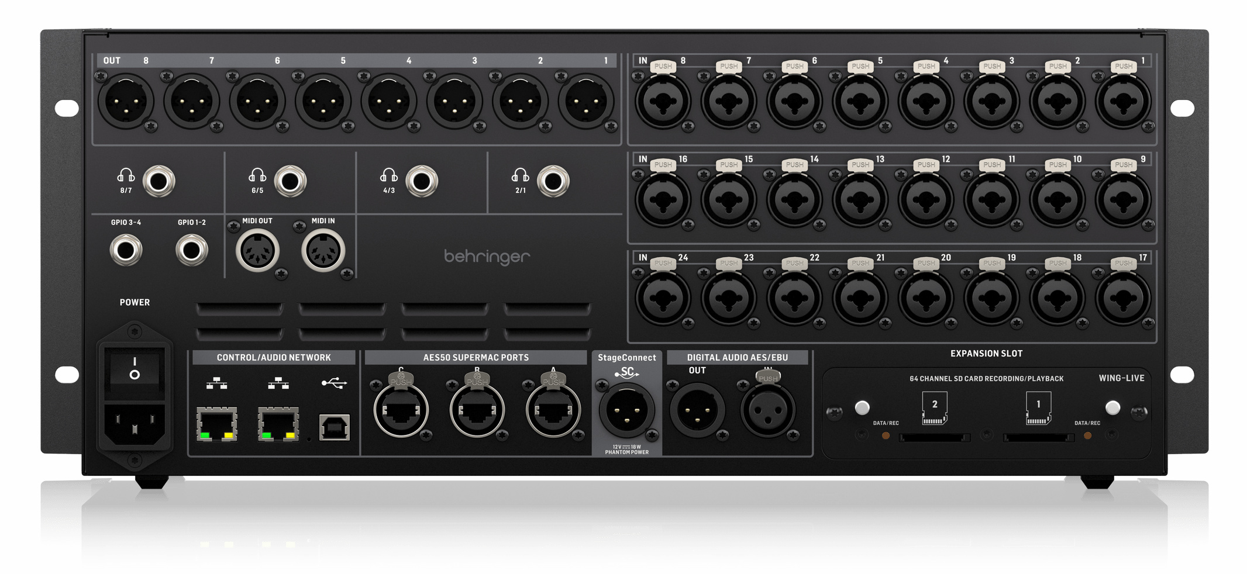Select the USB port icon in Control/Audio Network
This screenshot has height=574, width=1247.
(335, 383)
